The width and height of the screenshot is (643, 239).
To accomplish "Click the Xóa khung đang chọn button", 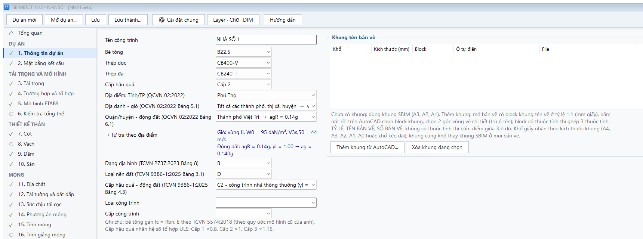I will click(437, 147).
